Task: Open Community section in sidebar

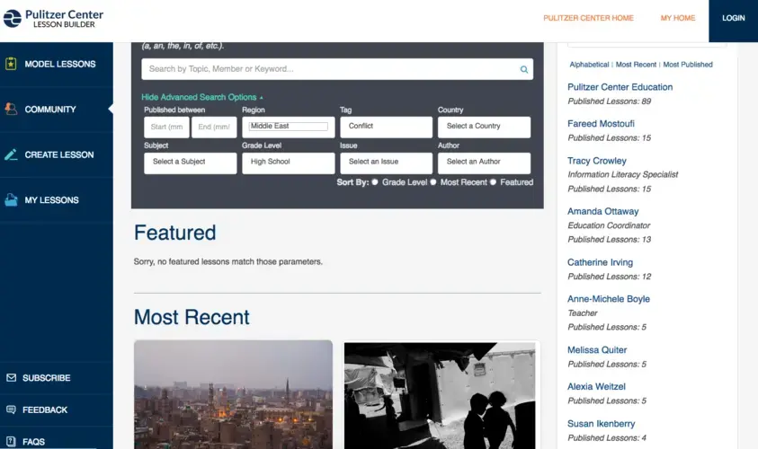Action: point(57,110)
